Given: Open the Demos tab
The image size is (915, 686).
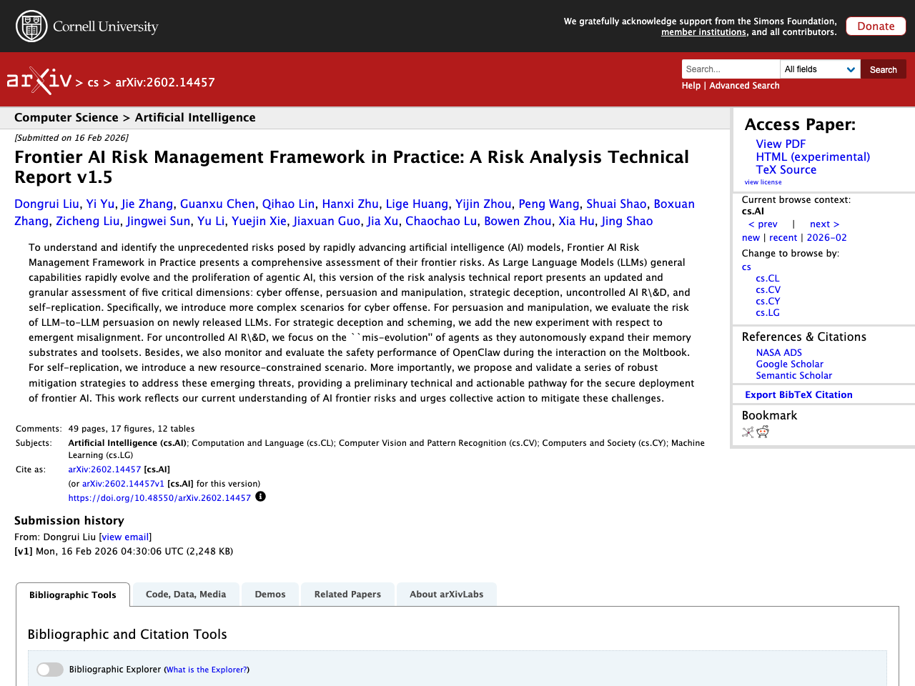Looking at the screenshot, I should point(269,594).
